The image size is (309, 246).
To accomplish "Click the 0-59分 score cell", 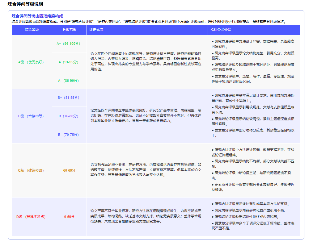I will coord(69,217).
